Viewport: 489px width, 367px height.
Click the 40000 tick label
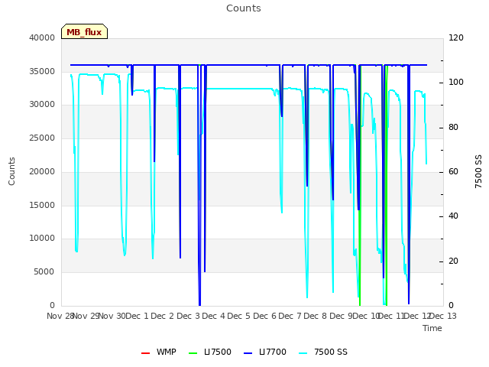42,37
